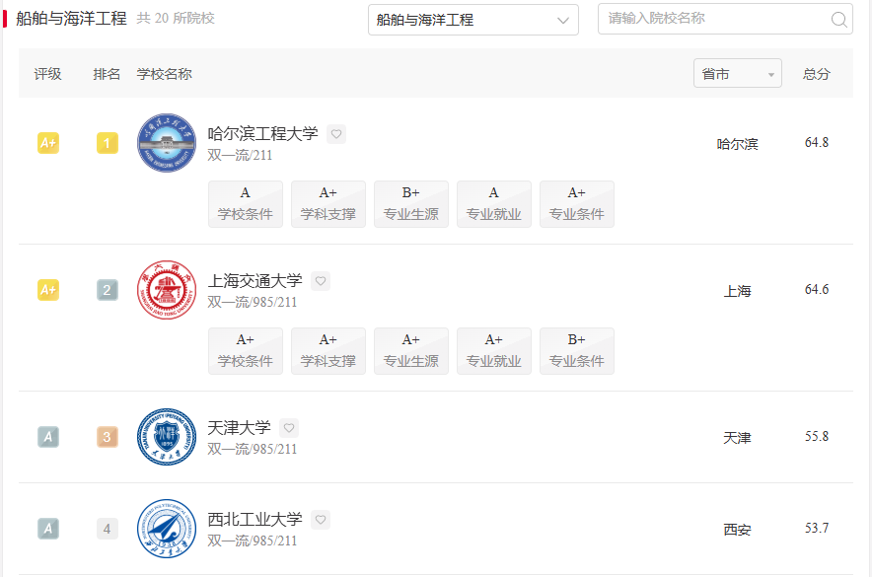The height and width of the screenshot is (577, 872).
Task: Toggle the heart icon for 上海交通大学
Action: pyautogui.click(x=320, y=280)
